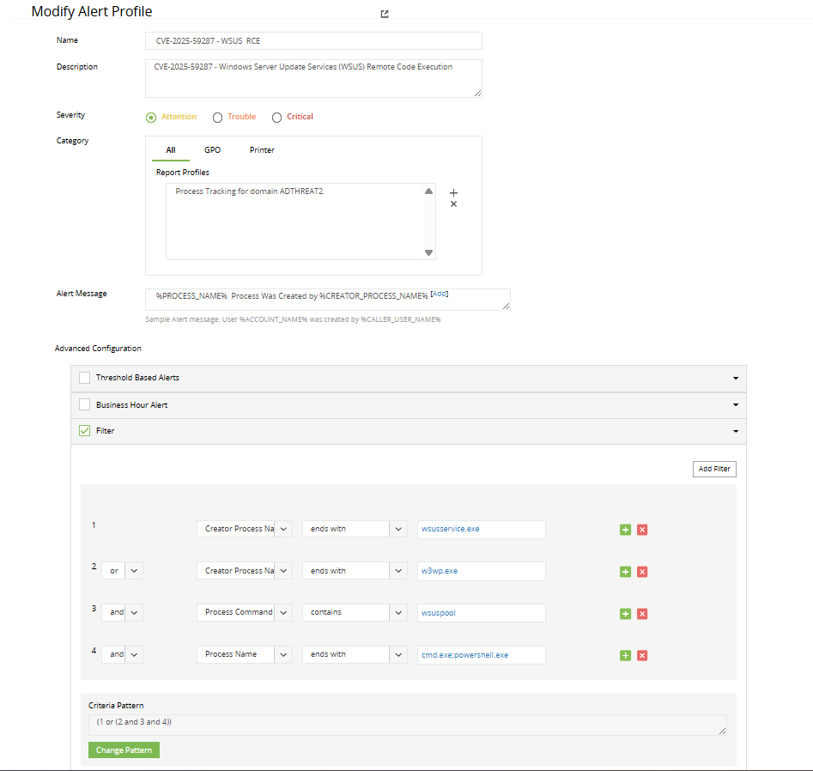Delete filter row 1 with red X icon
Screen dimensions: 813x771
pyautogui.click(x=642, y=530)
